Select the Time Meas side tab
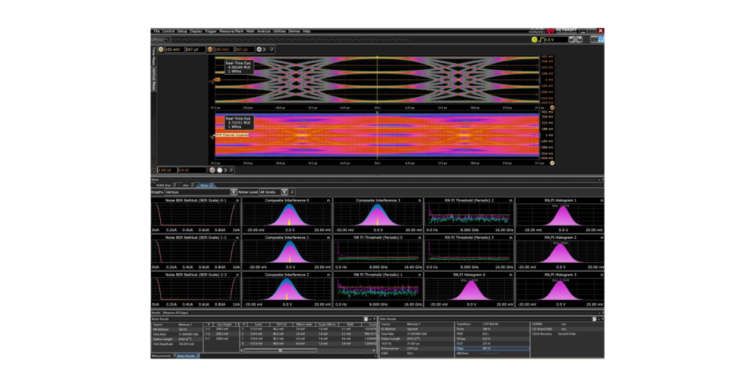755x387 pixels. [154, 56]
